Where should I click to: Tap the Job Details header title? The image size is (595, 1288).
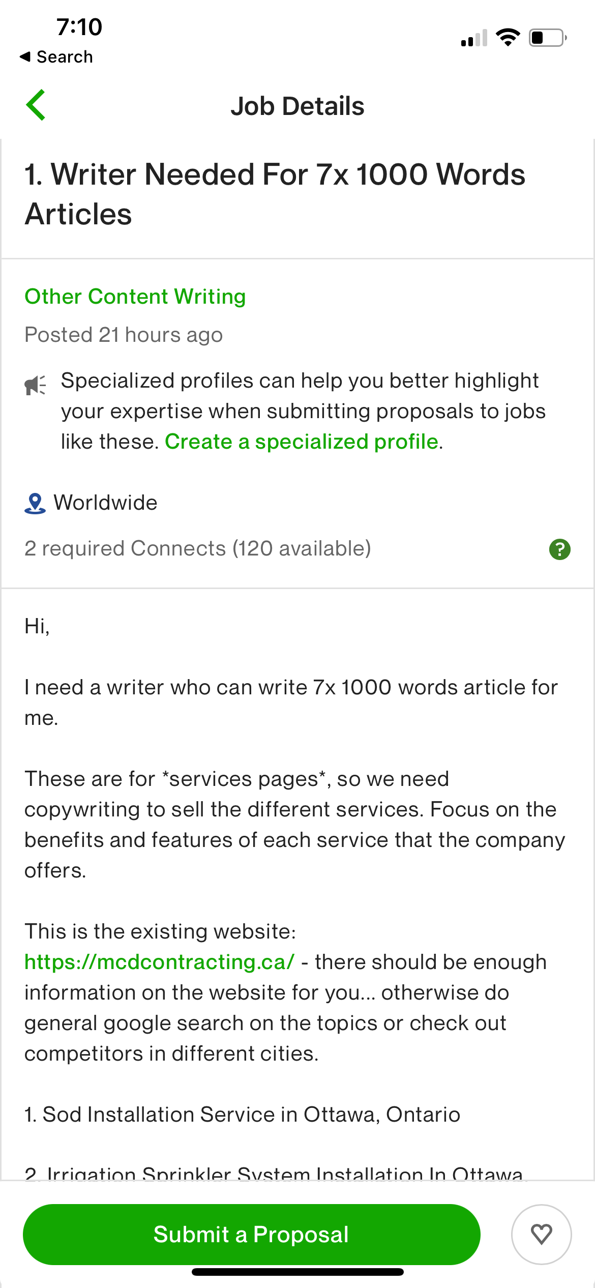click(x=297, y=106)
